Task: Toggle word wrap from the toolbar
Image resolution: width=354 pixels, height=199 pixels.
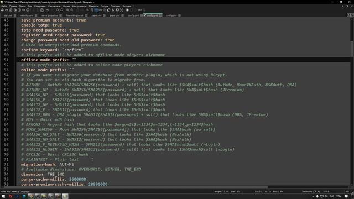Action: point(87,10)
